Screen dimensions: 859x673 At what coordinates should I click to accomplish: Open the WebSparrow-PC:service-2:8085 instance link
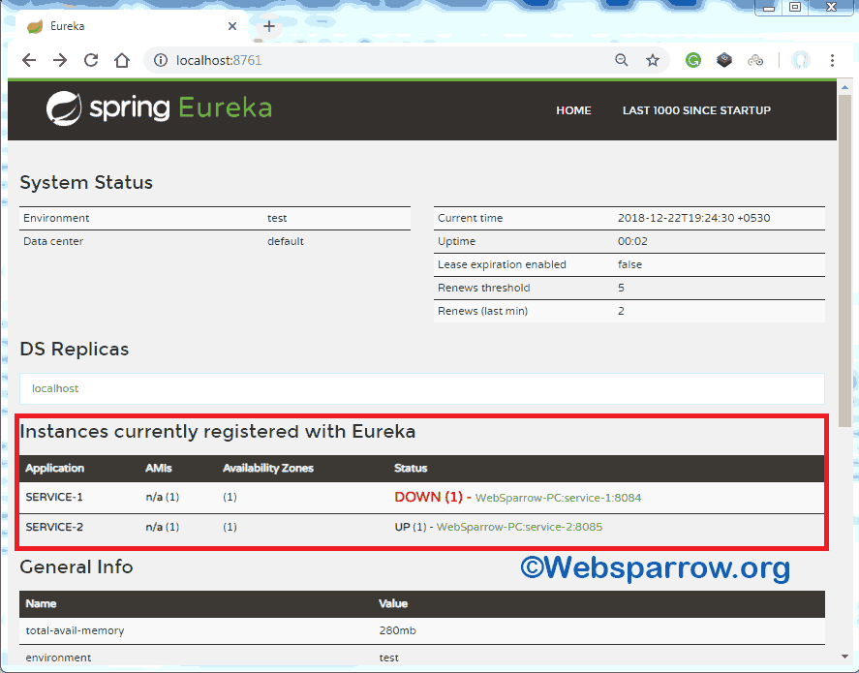pyautogui.click(x=520, y=527)
